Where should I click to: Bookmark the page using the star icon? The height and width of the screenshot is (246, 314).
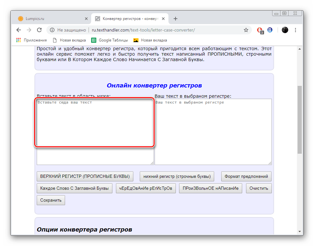point(246,30)
